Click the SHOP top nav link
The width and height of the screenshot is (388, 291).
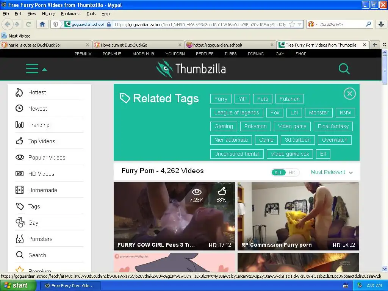click(x=301, y=54)
